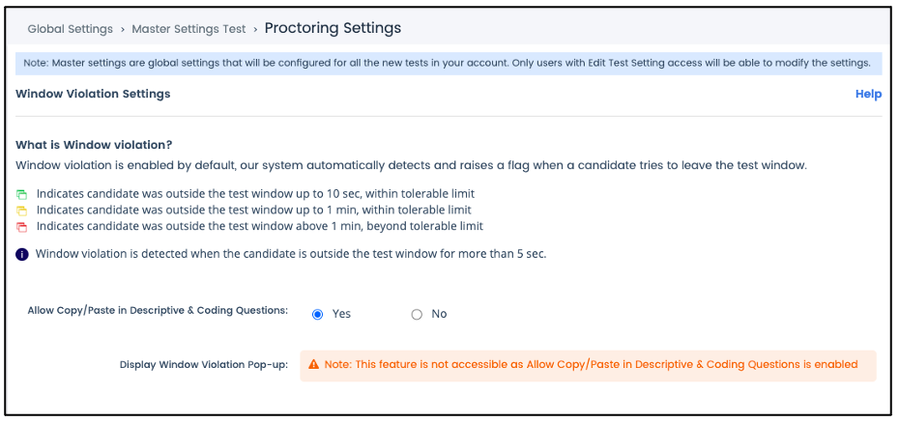The image size is (899, 422).
Task: Click the orange warning triangle icon
Action: pyautogui.click(x=313, y=364)
